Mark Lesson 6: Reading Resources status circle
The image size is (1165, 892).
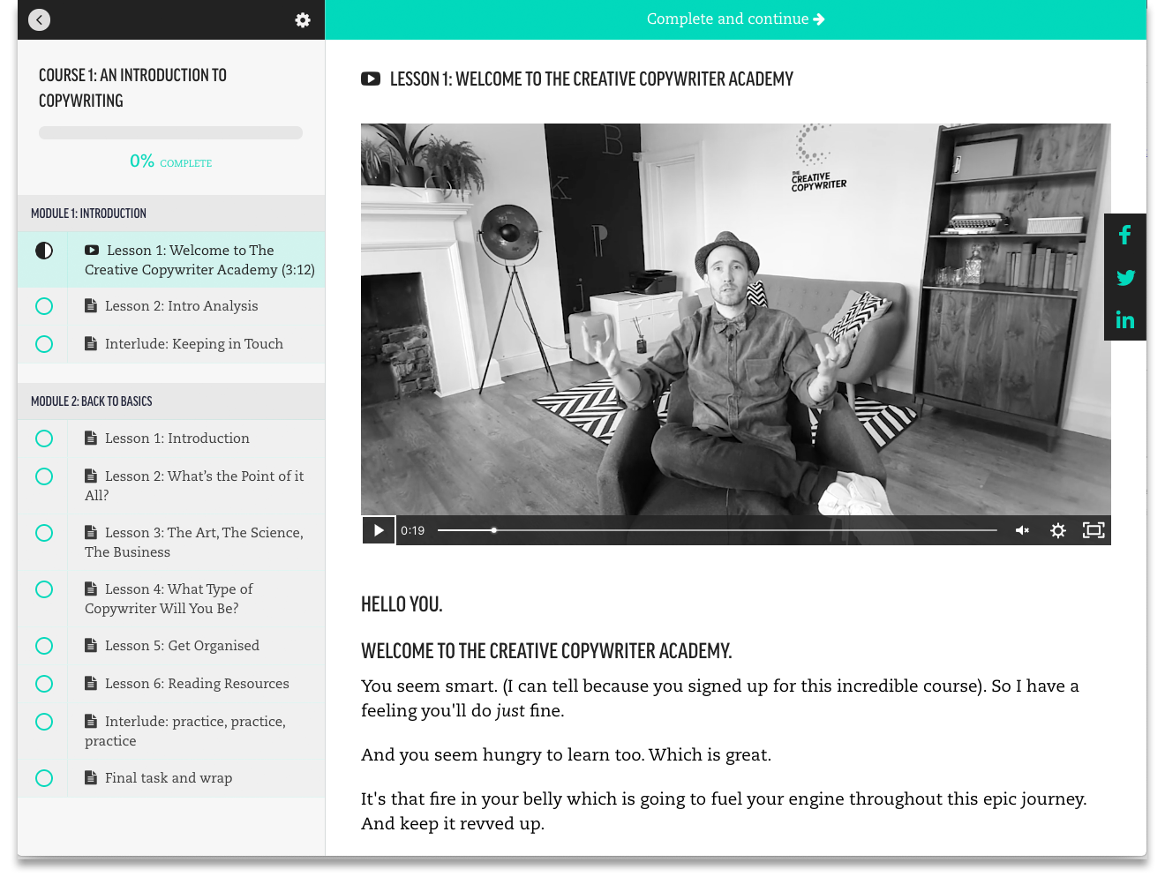tap(44, 684)
